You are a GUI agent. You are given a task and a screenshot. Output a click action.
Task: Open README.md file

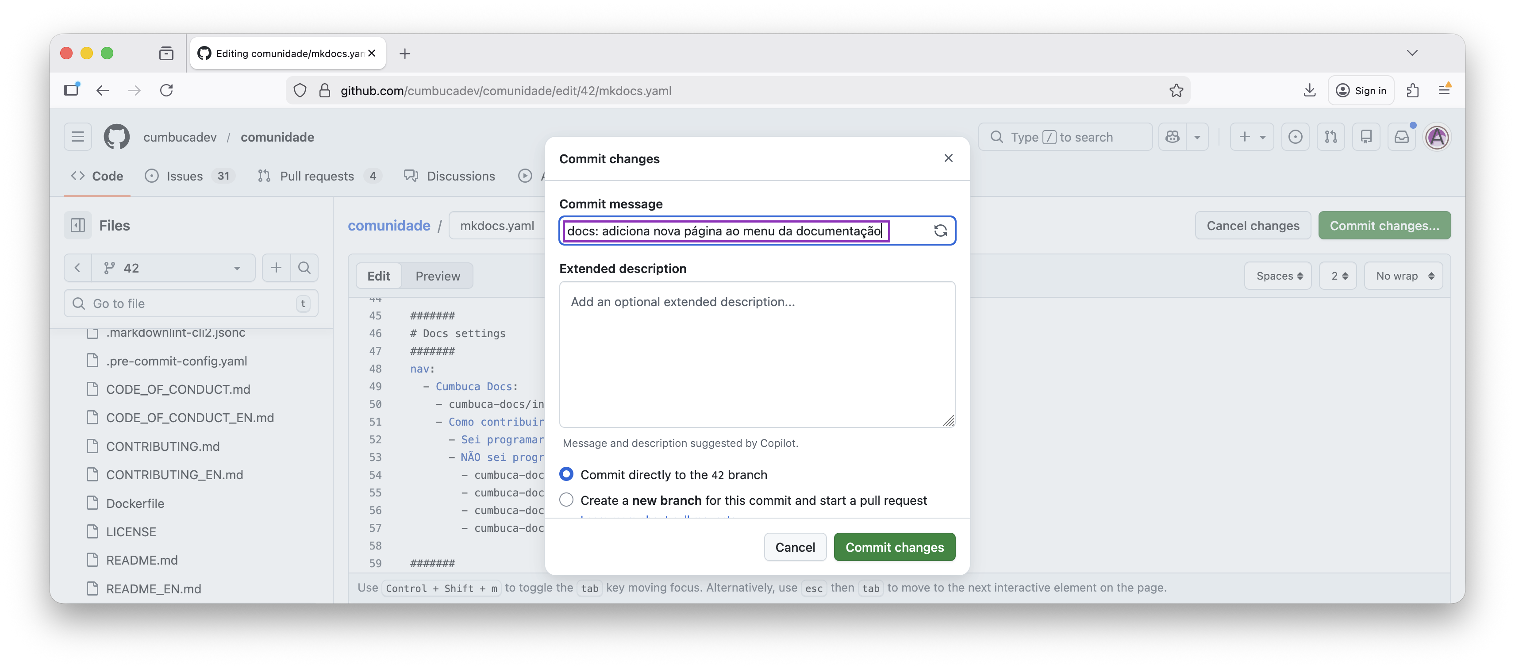coord(142,560)
